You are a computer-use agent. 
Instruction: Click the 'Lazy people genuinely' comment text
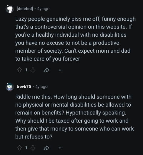click(x=76, y=39)
